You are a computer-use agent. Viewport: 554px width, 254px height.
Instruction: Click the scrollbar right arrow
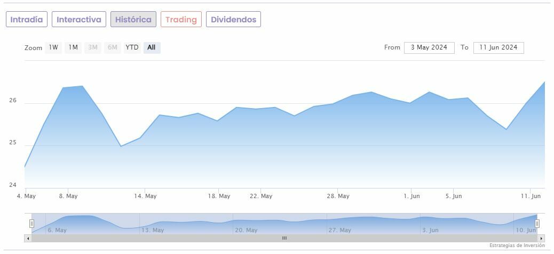pyautogui.click(x=541, y=238)
